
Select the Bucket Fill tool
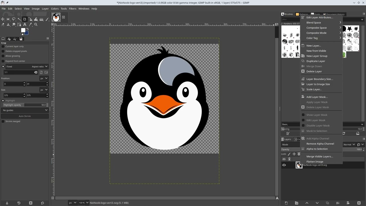41,19
